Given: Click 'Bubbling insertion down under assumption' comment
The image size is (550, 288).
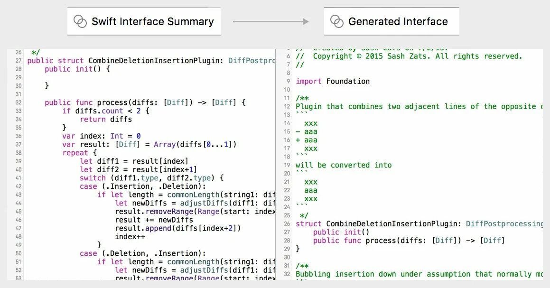Looking at the screenshot, I should [x=382, y=274].
